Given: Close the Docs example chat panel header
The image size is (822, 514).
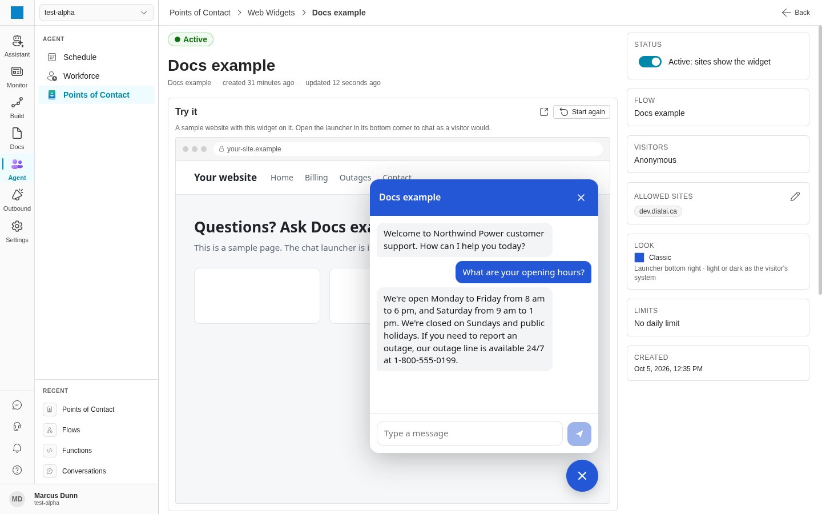Looking at the screenshot, I should click(x=581, y=198).
